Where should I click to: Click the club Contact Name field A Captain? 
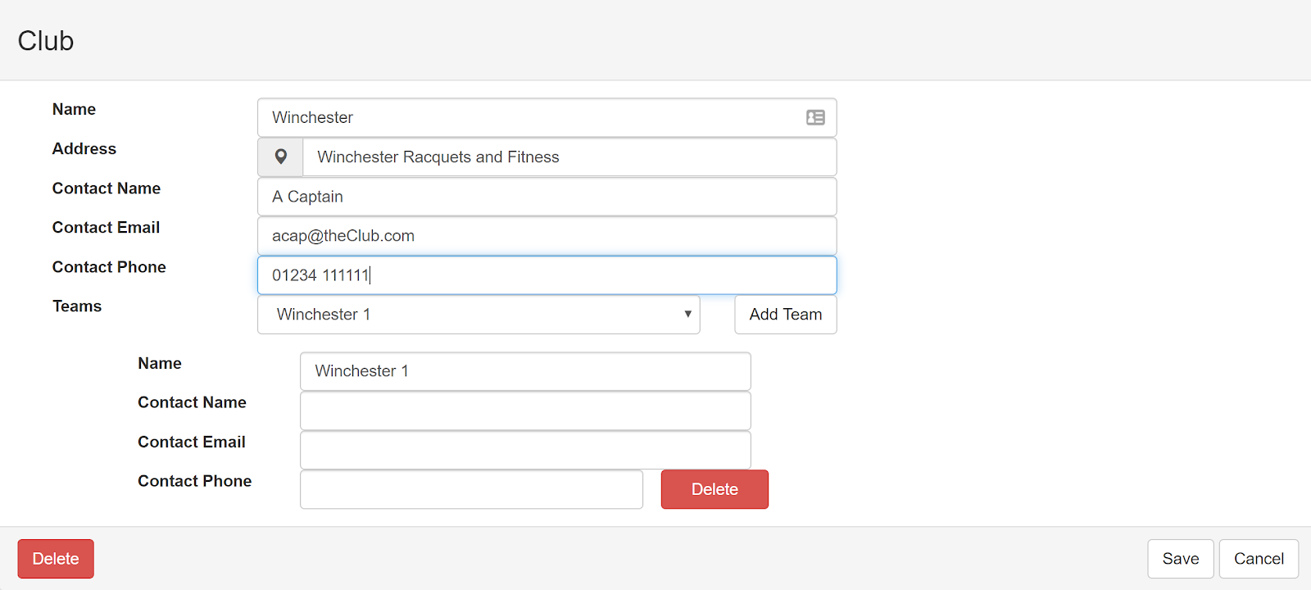pyautogui.click(x=547, y=197)
